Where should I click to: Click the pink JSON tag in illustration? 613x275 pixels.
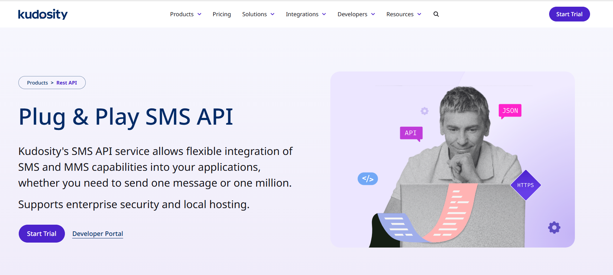point(510,111)
